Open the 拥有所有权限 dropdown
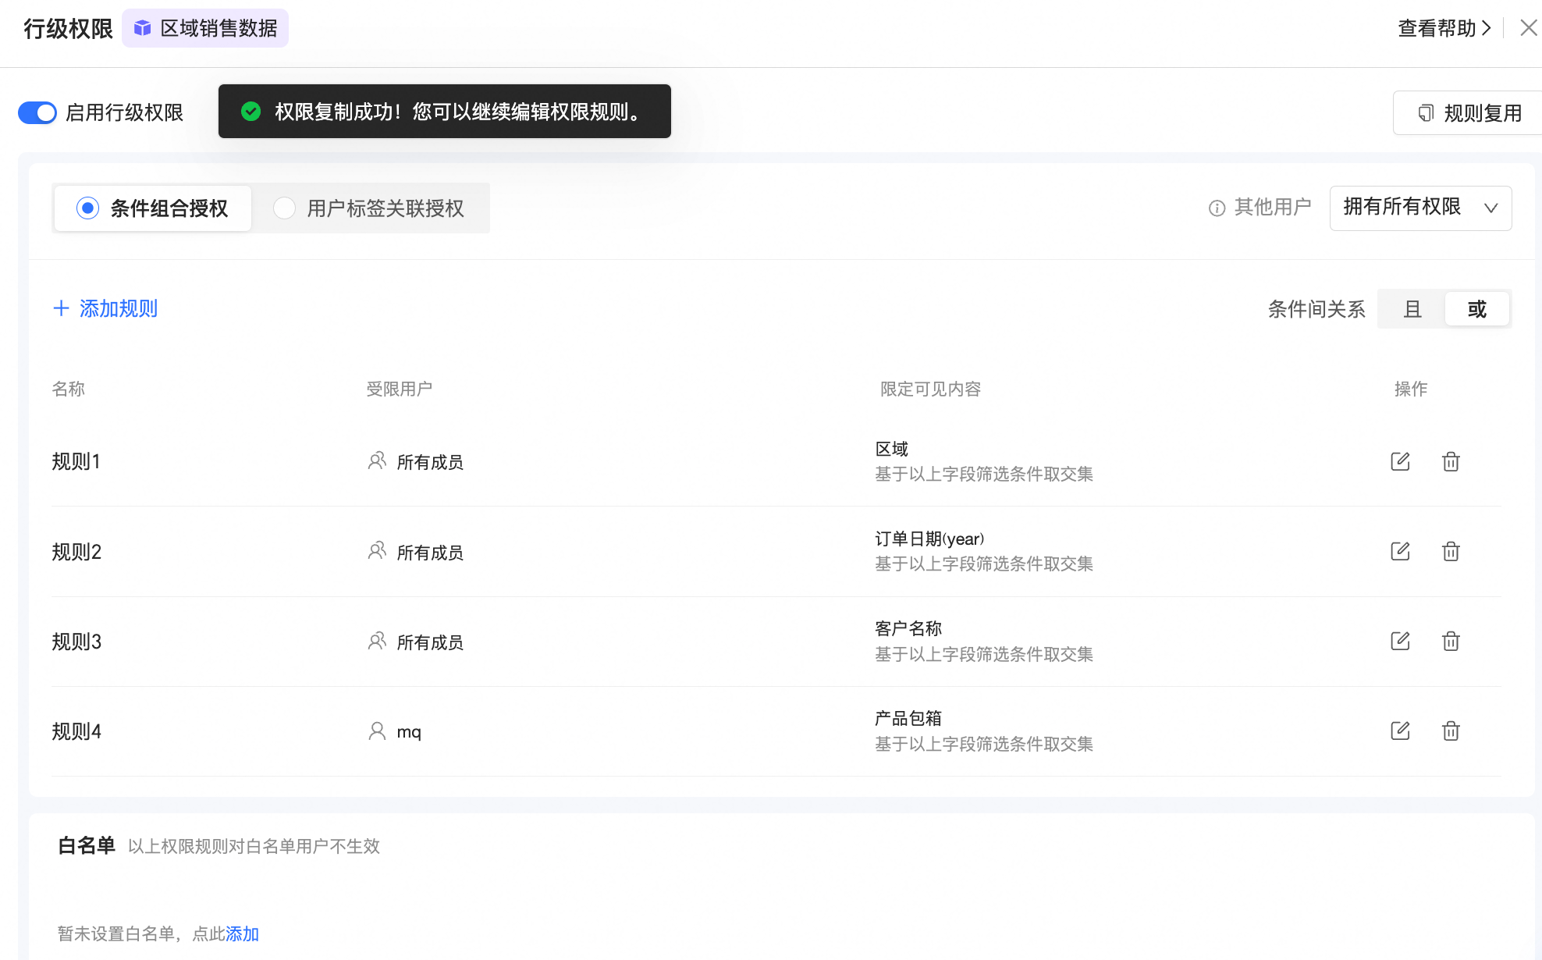1542x960 pixels. click(1420, 208)
